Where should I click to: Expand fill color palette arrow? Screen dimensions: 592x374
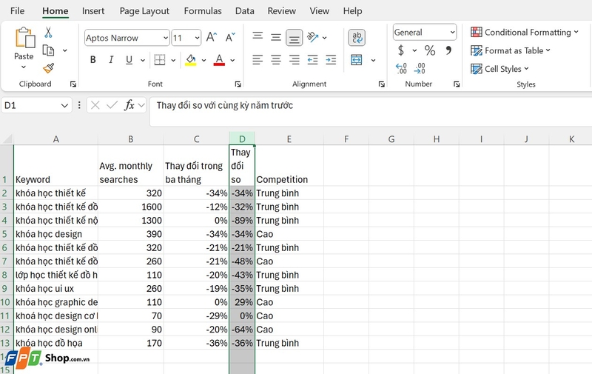(x=204, y=60)
